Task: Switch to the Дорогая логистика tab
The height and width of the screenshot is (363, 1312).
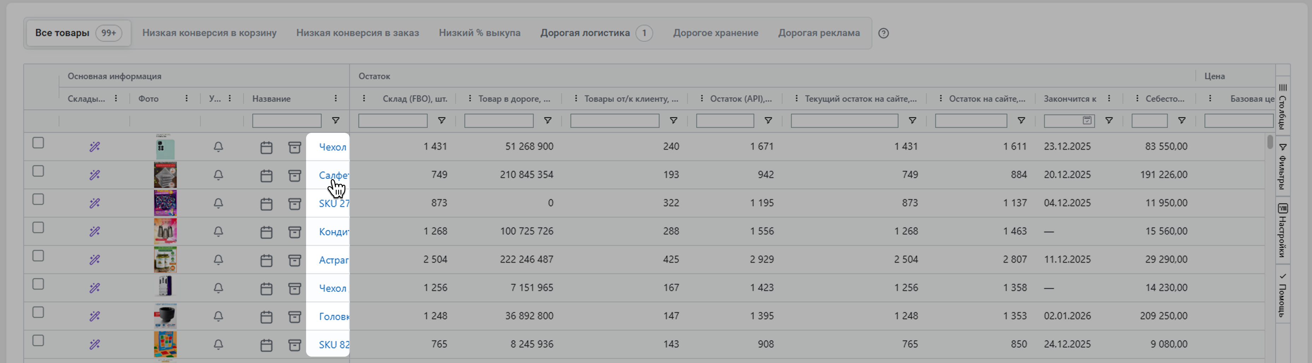Action: pos(585,33)
